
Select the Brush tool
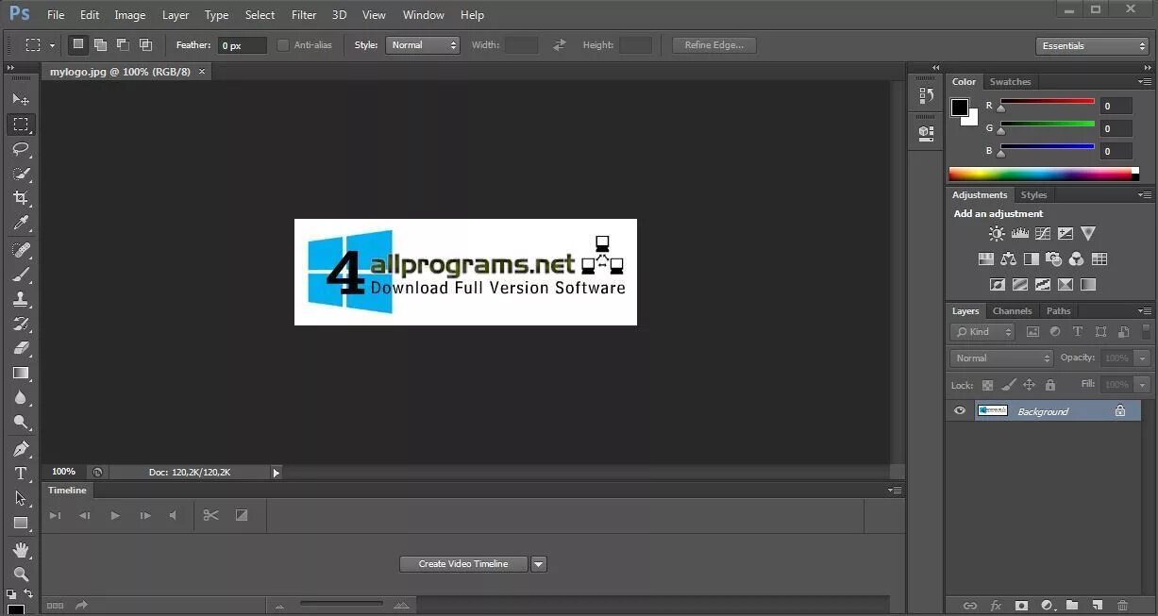[x=22, y=273]
